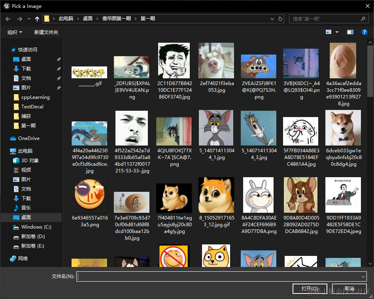The height and width of the screenshot is (299, 374).
Task: Click the view mode icon
Action: click(329, 32)
